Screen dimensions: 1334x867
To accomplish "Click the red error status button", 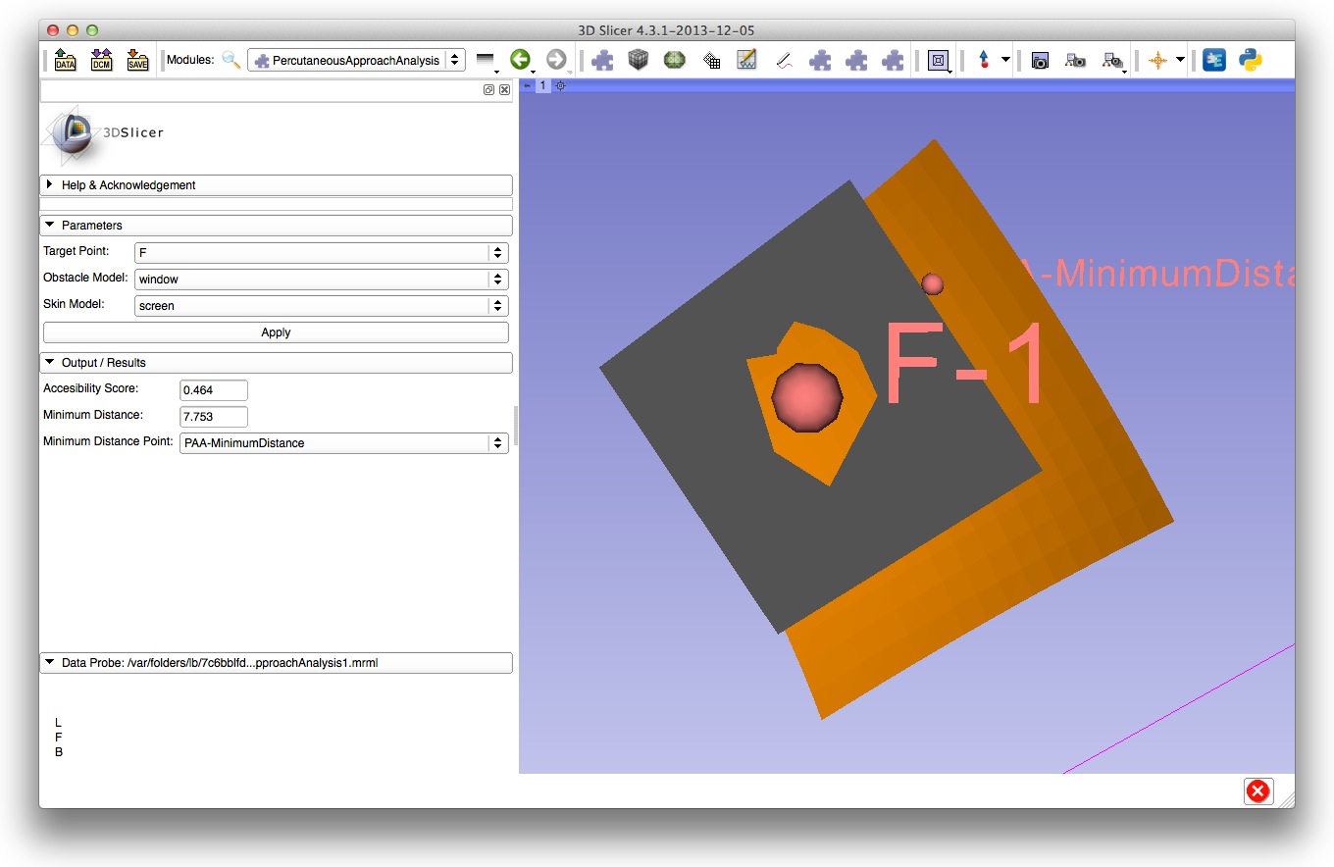I will [x=1257, y=791].
